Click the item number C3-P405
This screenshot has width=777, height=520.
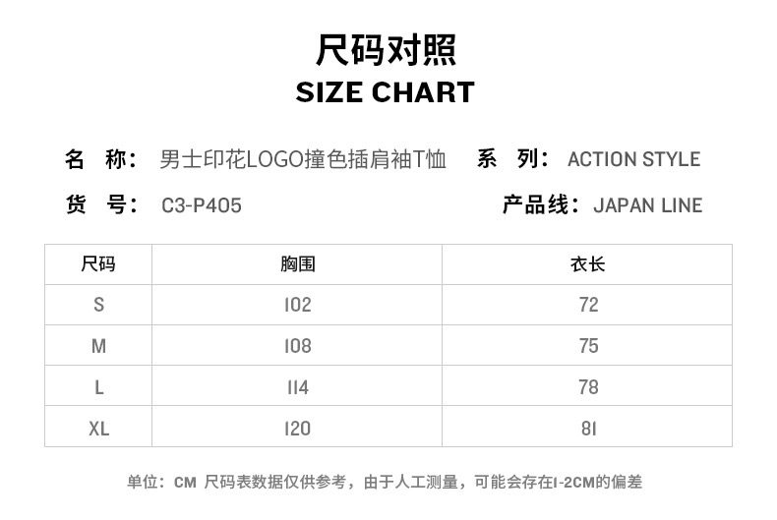coord(201,205)
